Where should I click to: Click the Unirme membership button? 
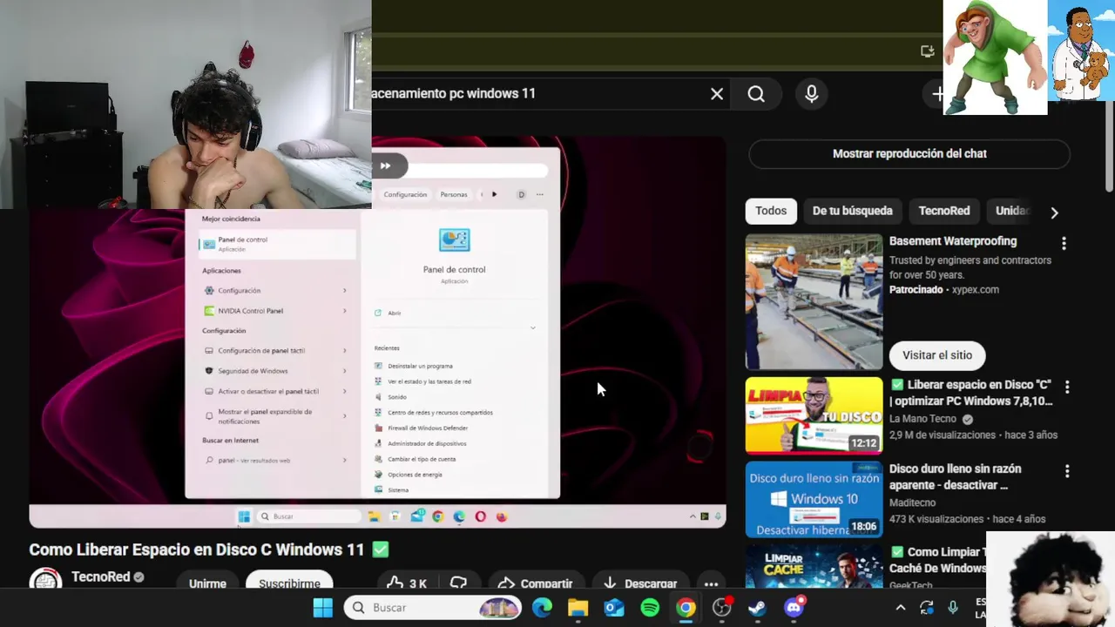point(207,583)
